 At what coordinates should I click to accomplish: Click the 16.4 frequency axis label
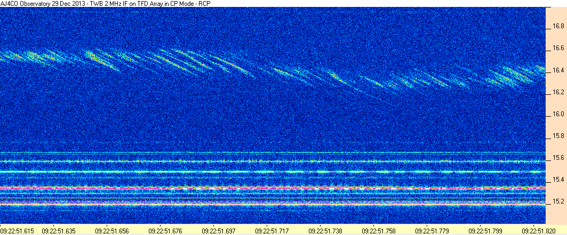pyautogui.click(x=558, y=70)
